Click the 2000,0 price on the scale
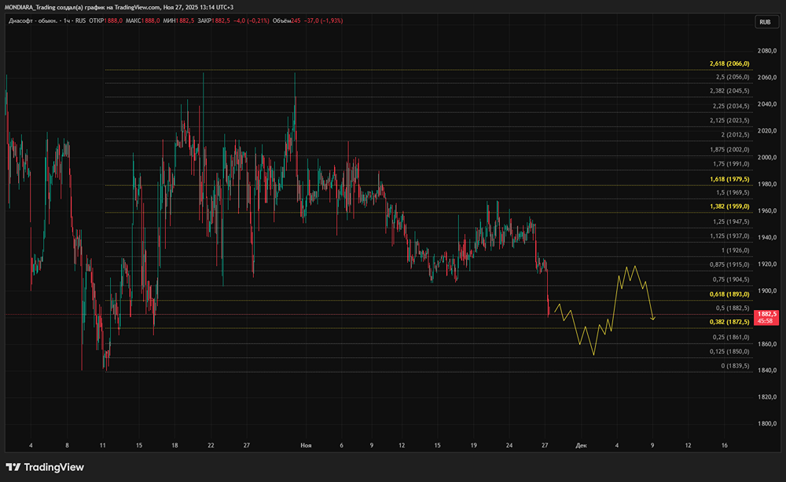 766,157
